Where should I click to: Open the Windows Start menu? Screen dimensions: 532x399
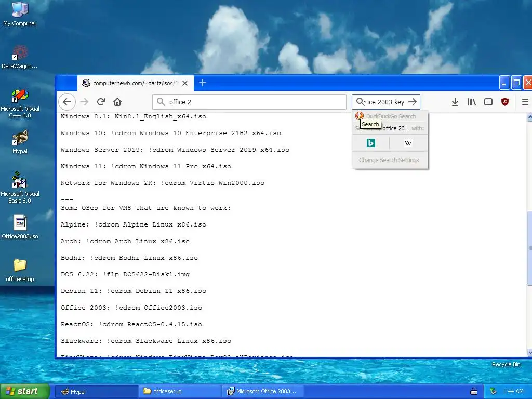pos(24,391)
